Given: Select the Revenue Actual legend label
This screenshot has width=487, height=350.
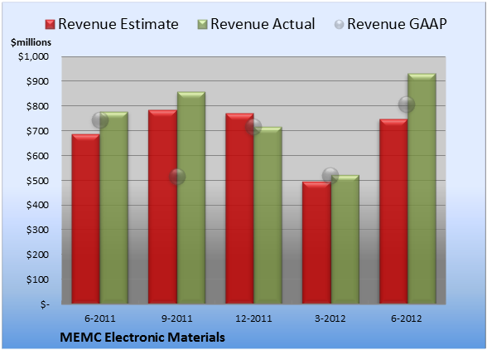Looking at the screenshot, I should pos(263,24).
